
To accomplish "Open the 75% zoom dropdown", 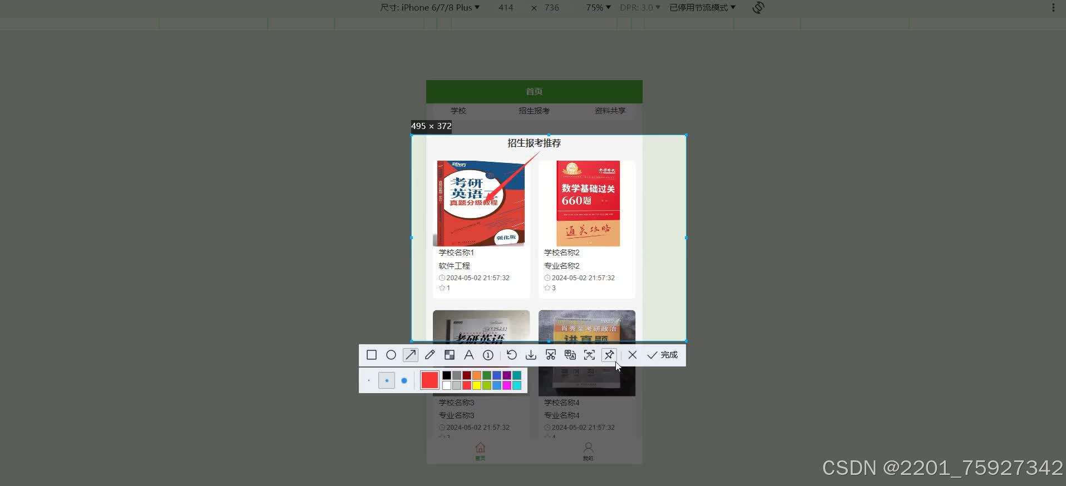I will (598, 7).
